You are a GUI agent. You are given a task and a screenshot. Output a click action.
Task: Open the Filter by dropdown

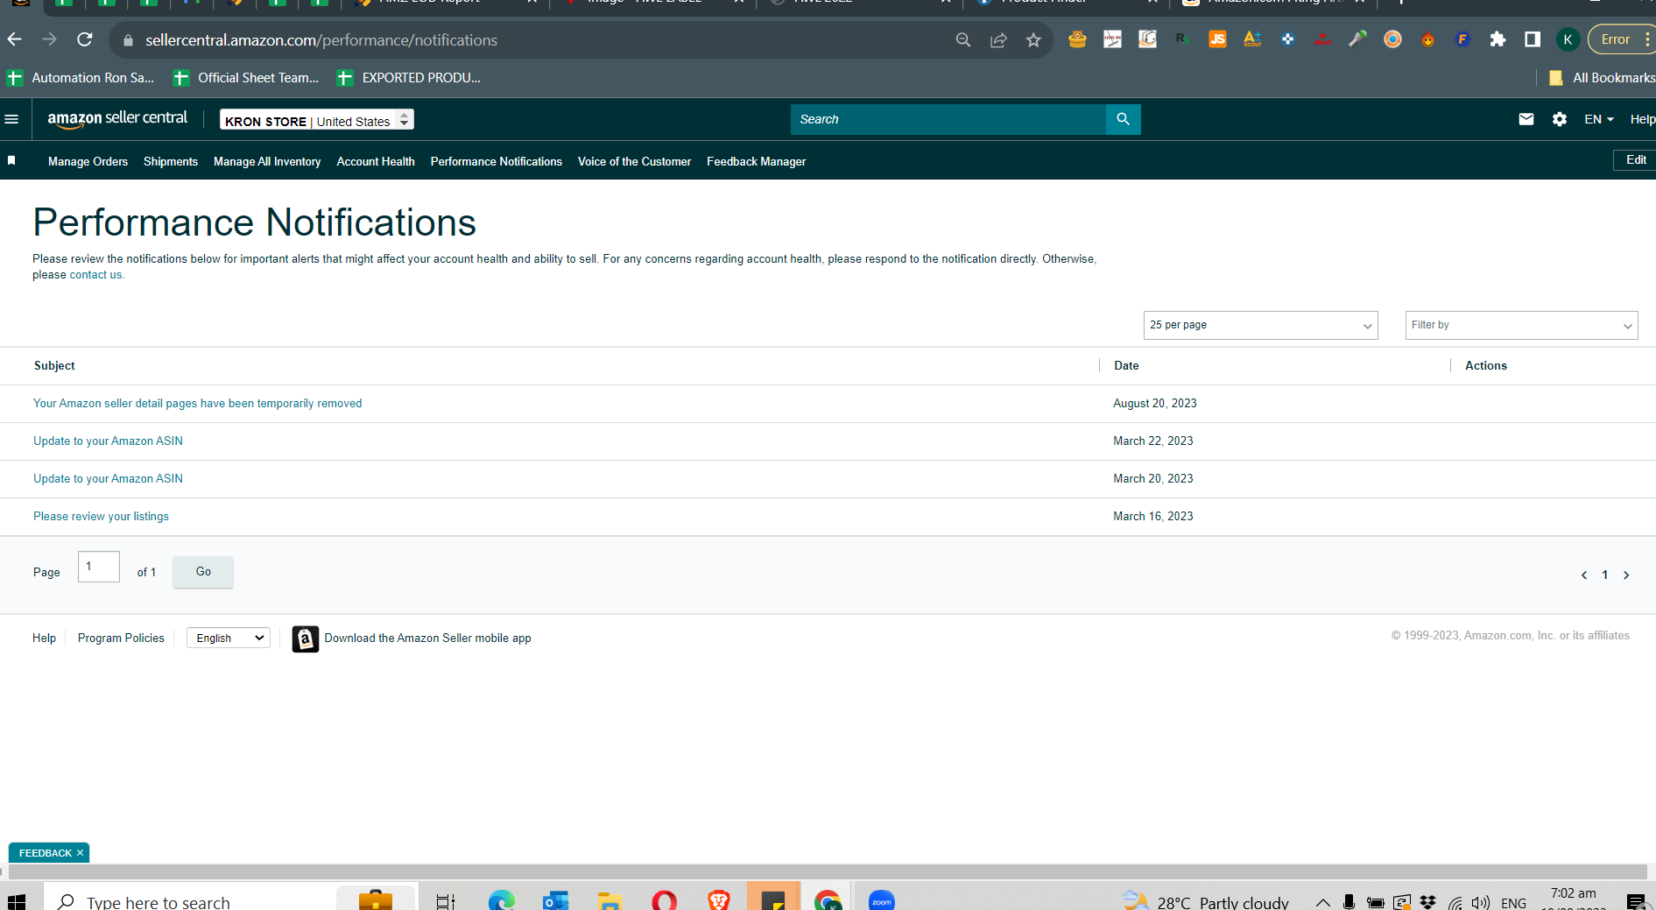tap(1521, 325)
